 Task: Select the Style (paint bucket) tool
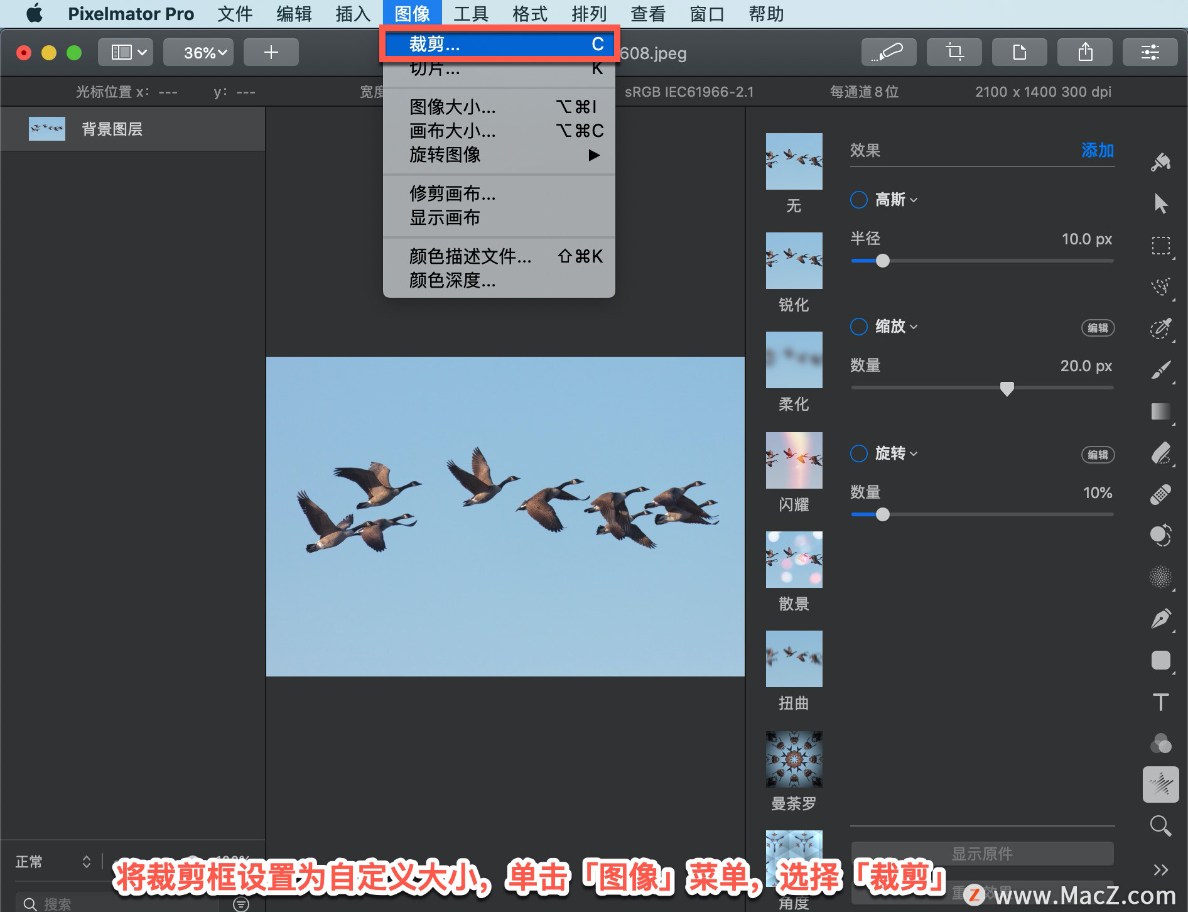tap(1160, 163)
